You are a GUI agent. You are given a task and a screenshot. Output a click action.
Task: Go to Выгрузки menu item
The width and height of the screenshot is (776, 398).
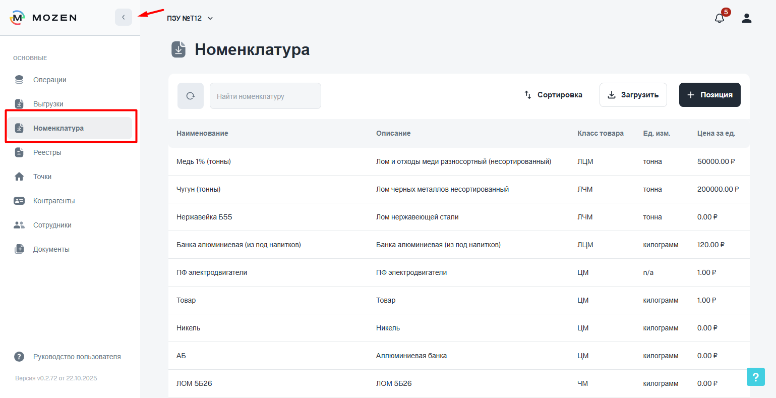click(x=48, y=104)
